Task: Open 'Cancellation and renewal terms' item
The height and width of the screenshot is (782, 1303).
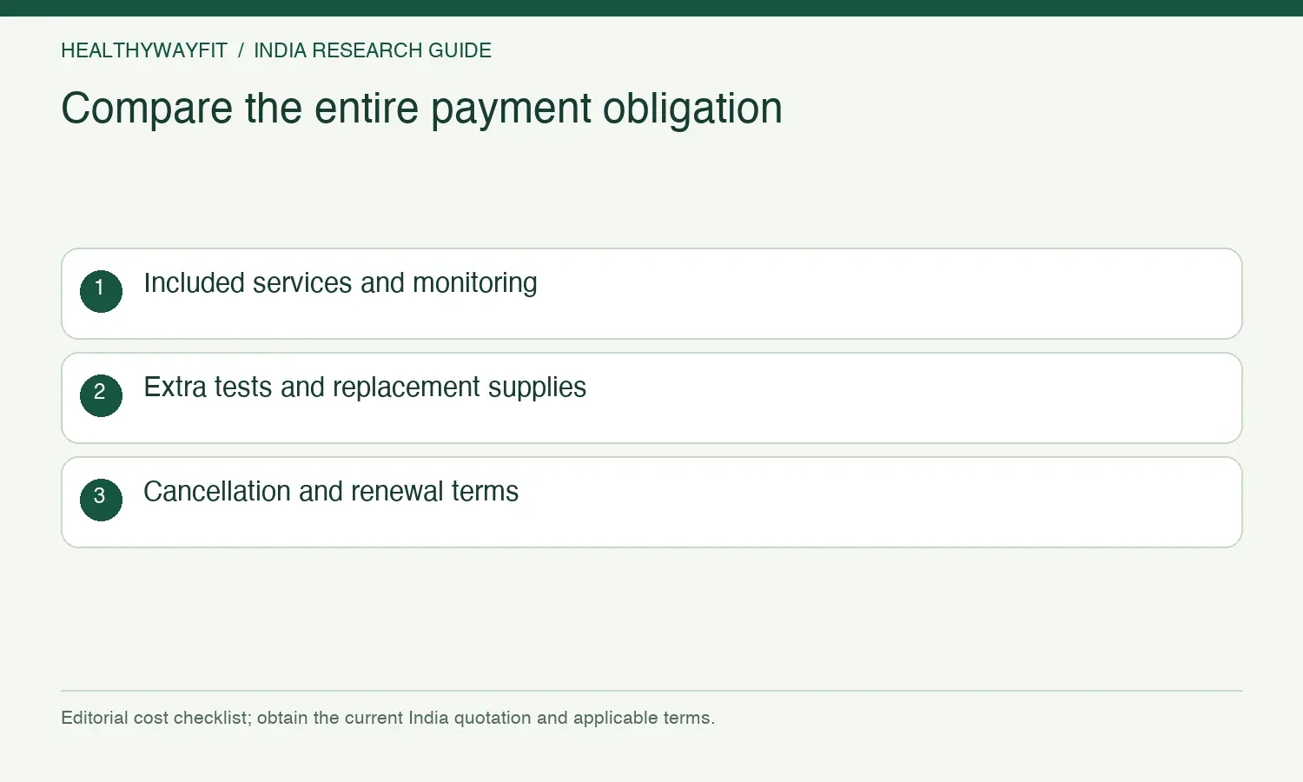Action: click(x=651, y=502)
